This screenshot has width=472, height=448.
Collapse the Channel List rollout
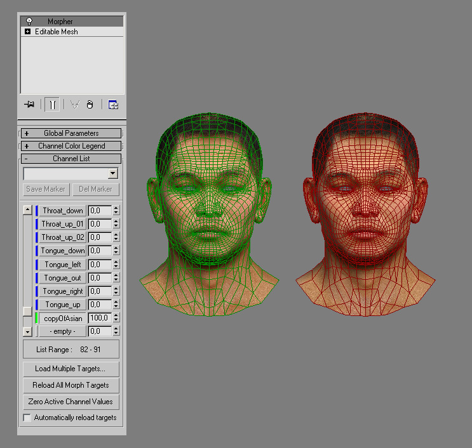coord(71,159)
